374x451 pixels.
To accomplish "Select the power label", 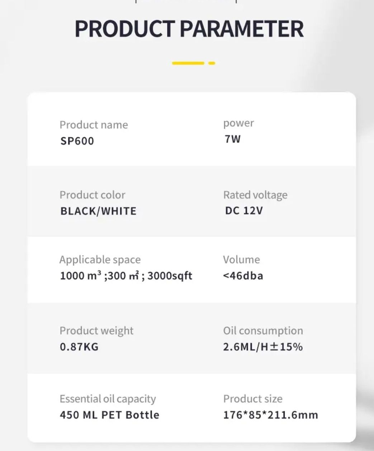I will 238,123.
